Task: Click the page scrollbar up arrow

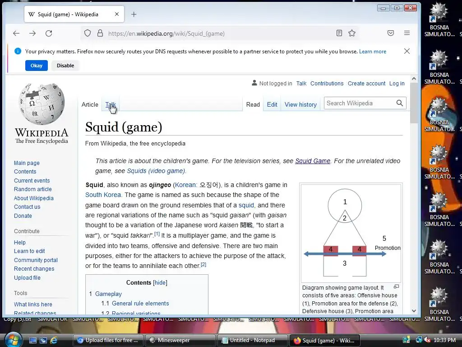Action: [414, 79]
